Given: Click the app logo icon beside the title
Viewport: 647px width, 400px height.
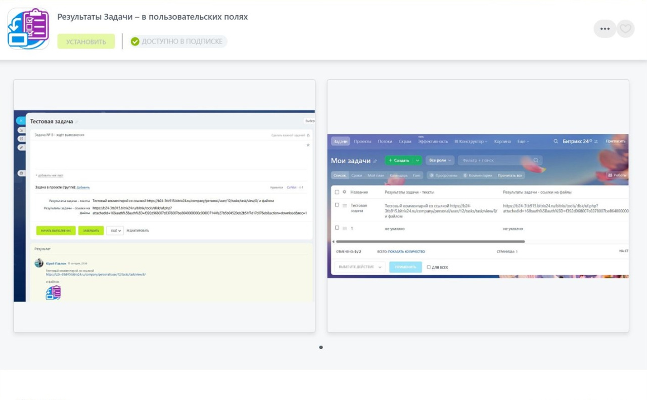Looking at the screenshot, I should pyautogui.click(x=28, y=28).
